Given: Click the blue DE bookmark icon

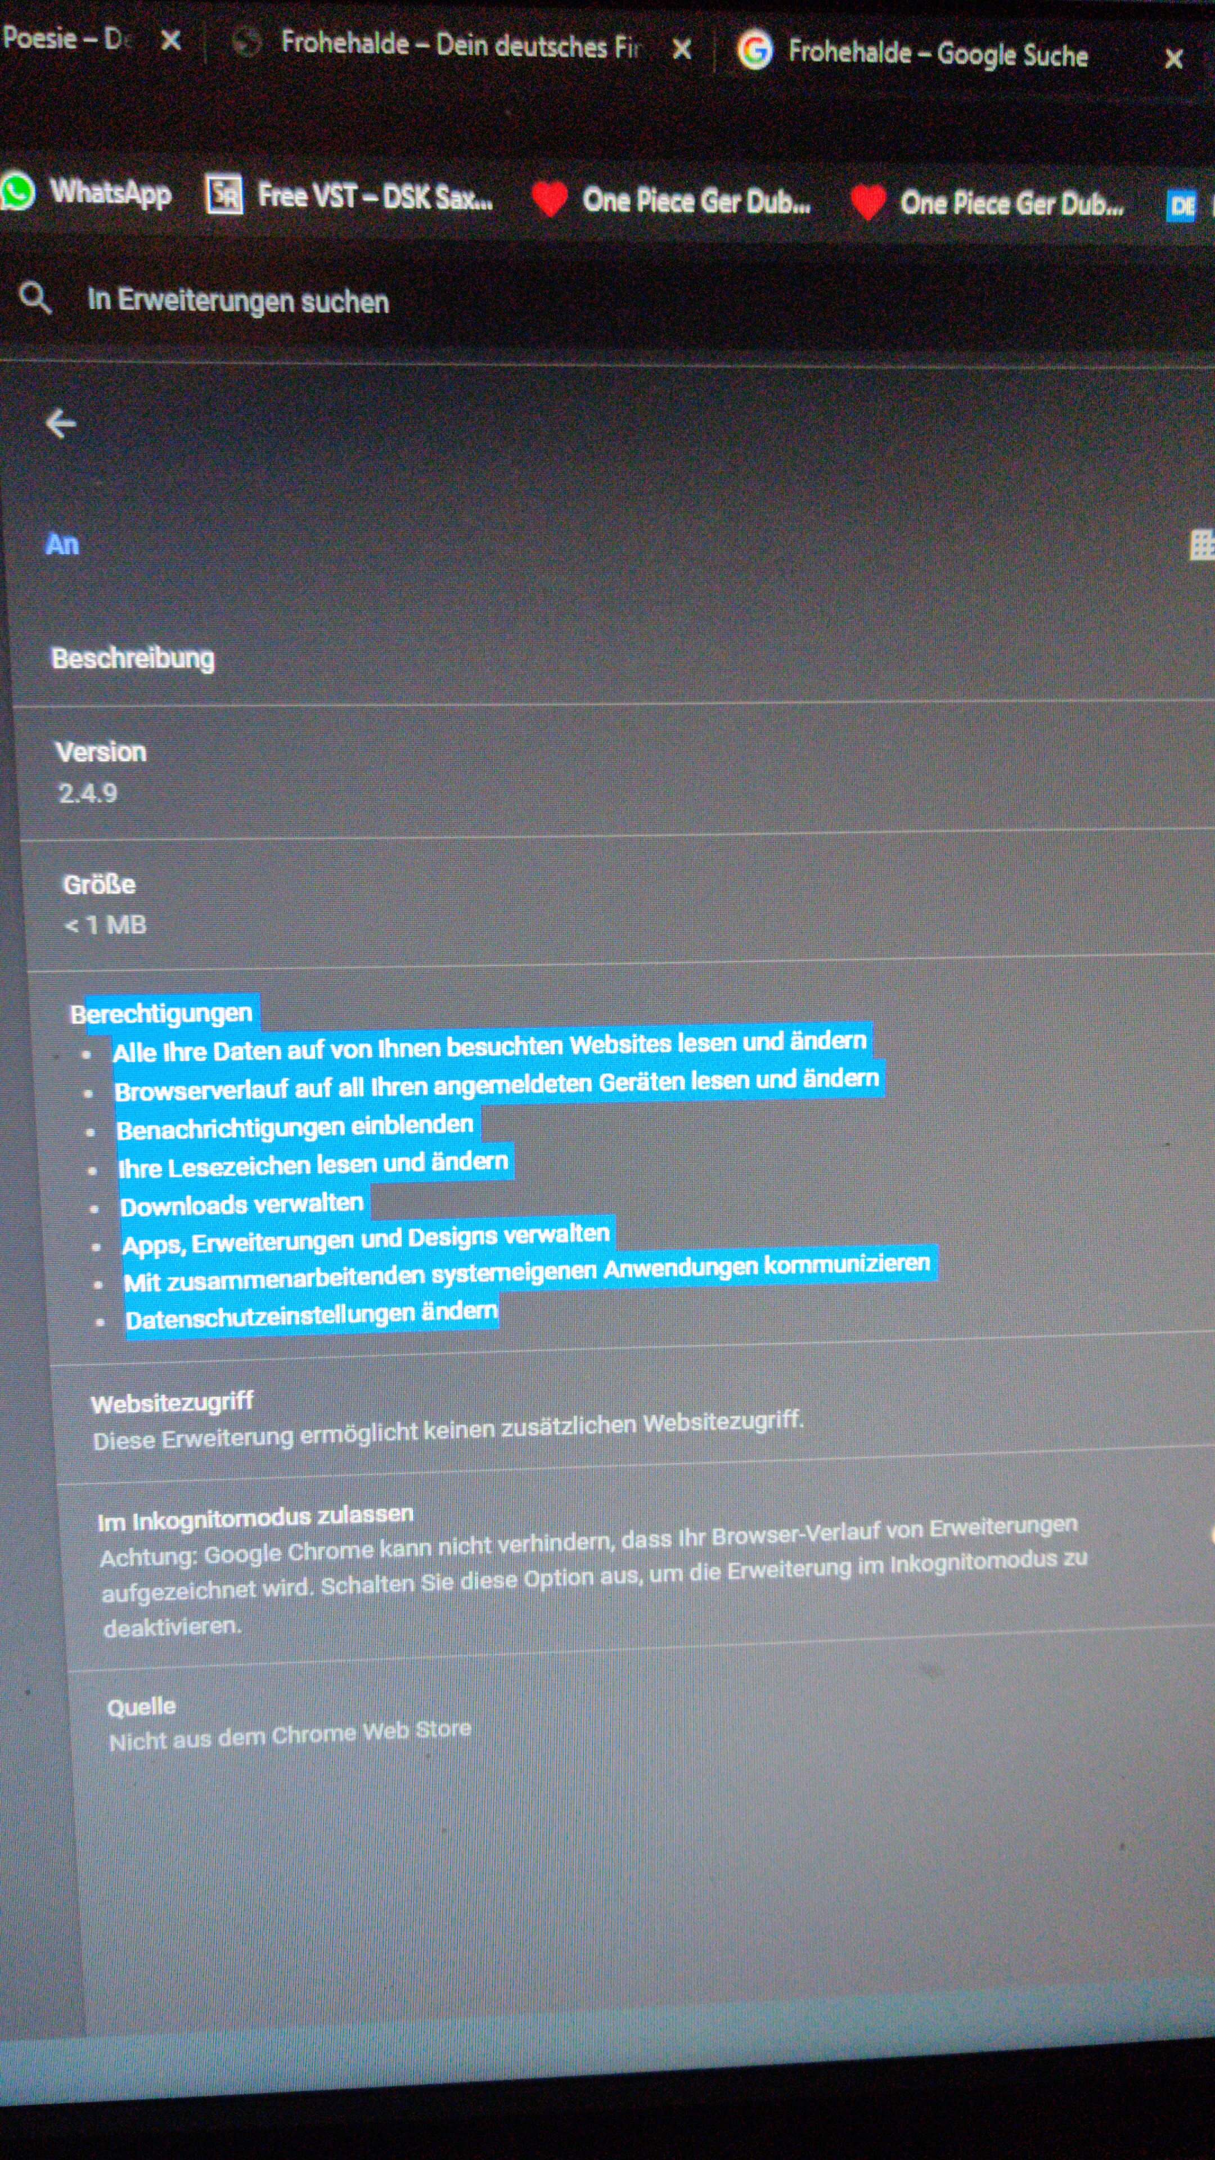Looking at the screenshot, I should click(1182, 205).
